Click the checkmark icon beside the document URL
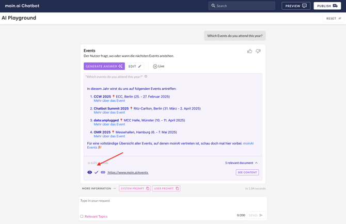346x224 pixels. click(96, 172)
